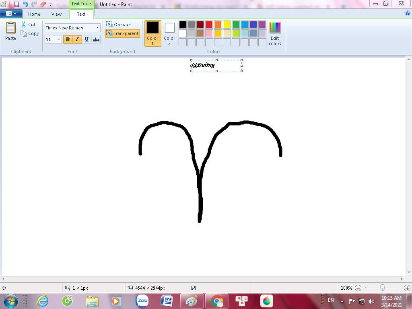Open the colorful ball app taskbar icon

(x=266, y=301)
